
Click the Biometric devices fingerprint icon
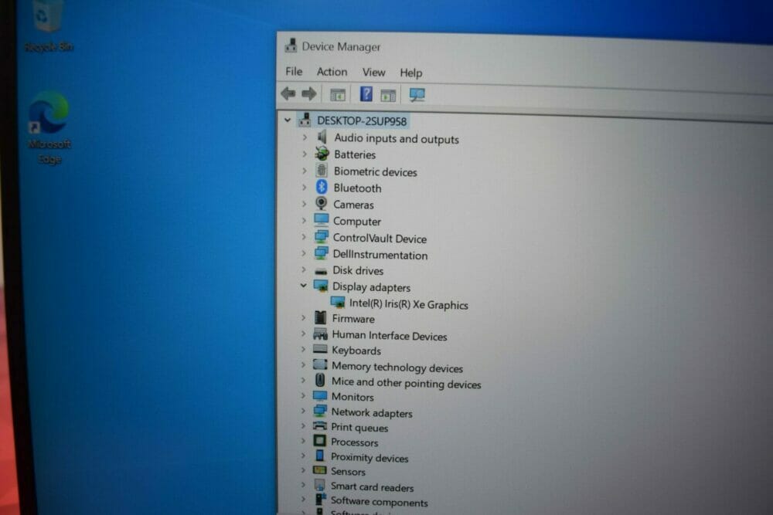[322, 171]
